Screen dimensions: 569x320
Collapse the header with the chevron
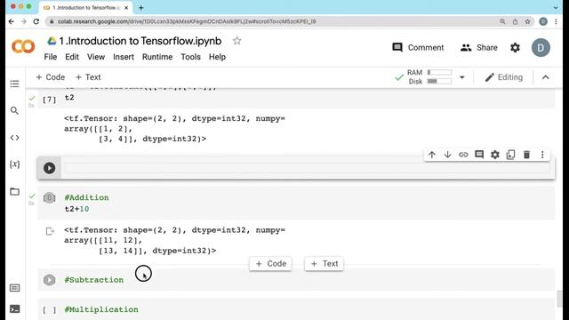(545, 77)
